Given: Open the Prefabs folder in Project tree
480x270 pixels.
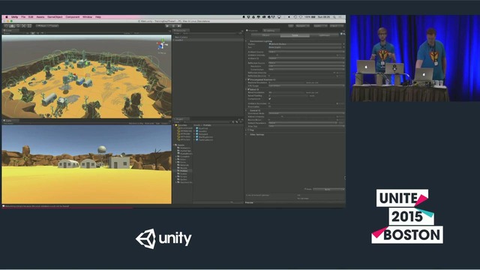Looking at the screenshot, I should pyautogui.click(x=184, y=171).
